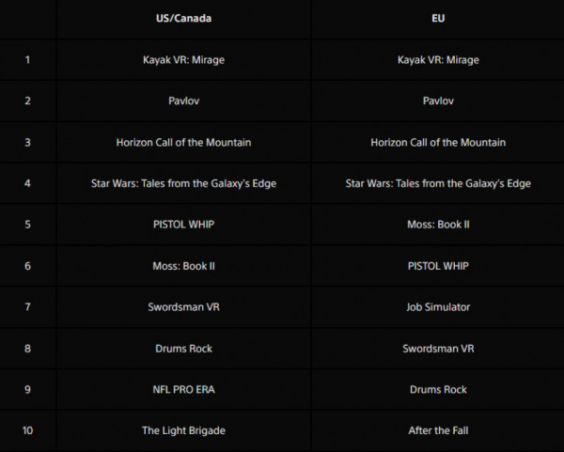The height and width of the screenshot is (452, 564).
Task: Click Job Simulator in the EU column
Action: point(438,307)
